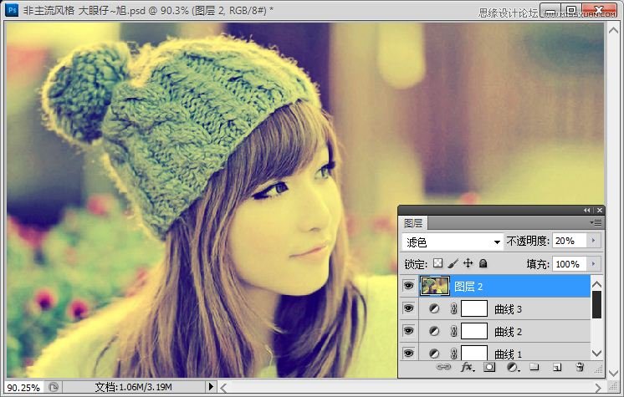
Task: Click the link layers chain icon
Action: point(444,367)
